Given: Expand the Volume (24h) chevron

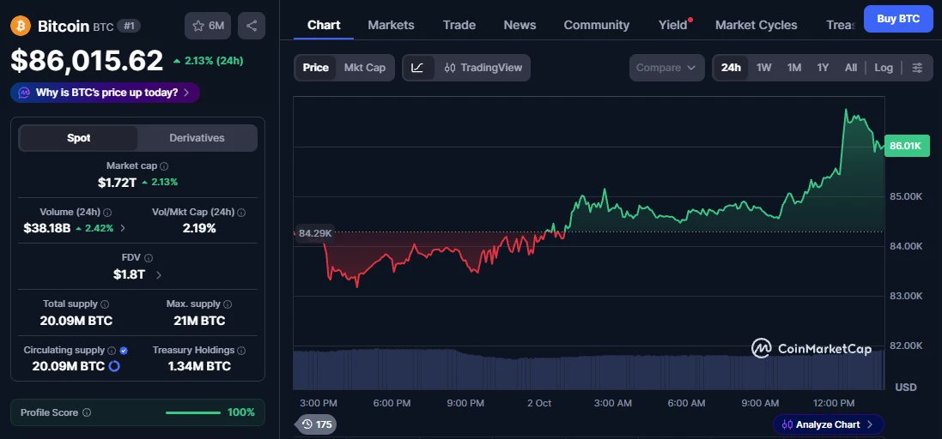Looking at the screenshot, I should (x=123, y=228).
